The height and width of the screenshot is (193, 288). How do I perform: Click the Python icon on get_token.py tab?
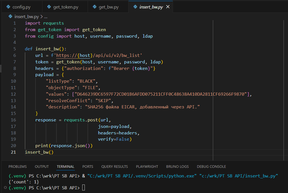[x=49, y=7]
